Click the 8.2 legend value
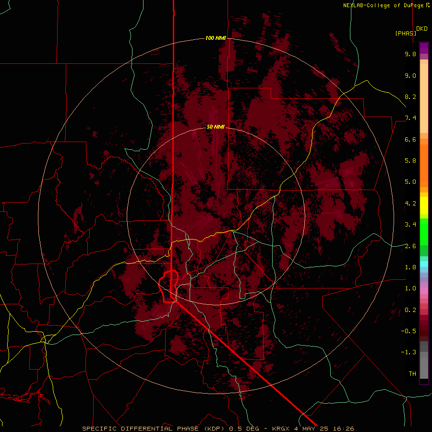This screenshot has width=432, height=432. (x=410, y=96)
